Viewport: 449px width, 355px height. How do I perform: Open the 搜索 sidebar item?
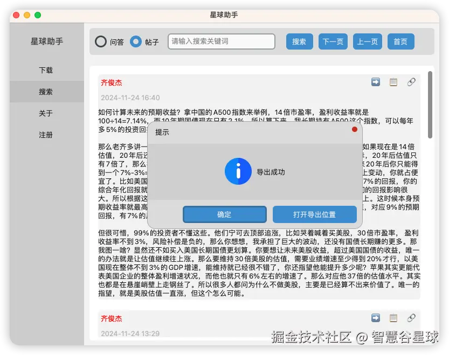click(47, 92)
